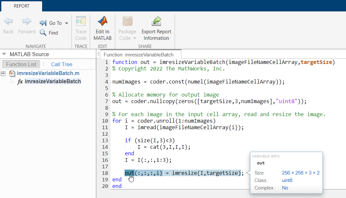Select imresizeVariableBatch.m file in tree
The image size is (346, 198).
48,73
